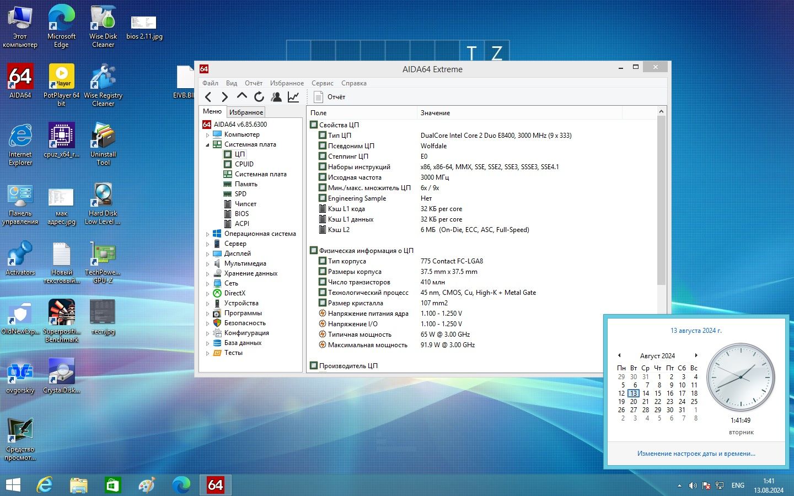The width and height of the screenshot is (794, 496).
Task: Expand the Тесты tree node
Action: [208, 353]
